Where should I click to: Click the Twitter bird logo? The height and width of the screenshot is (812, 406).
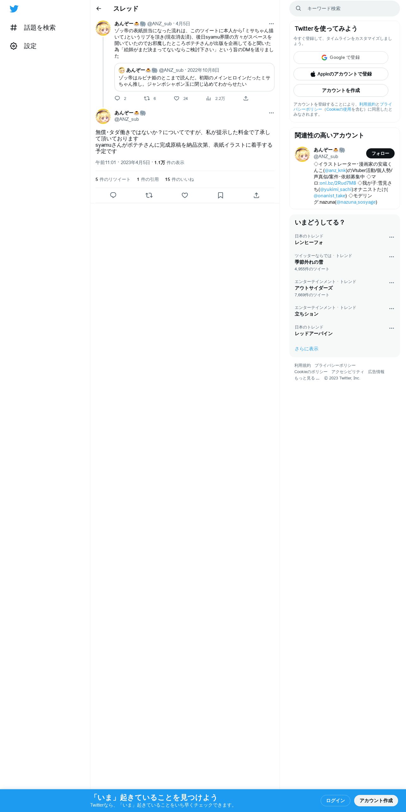coord(14,9)
